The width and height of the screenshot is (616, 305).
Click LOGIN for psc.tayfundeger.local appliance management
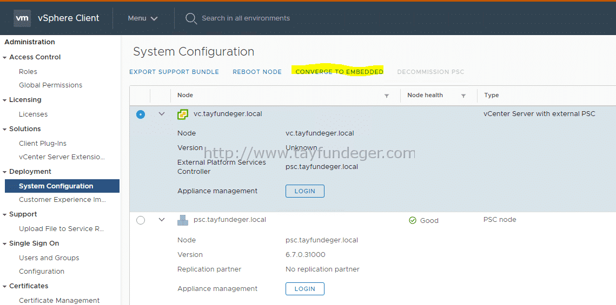pyautogui.click(x=305, y=288)
